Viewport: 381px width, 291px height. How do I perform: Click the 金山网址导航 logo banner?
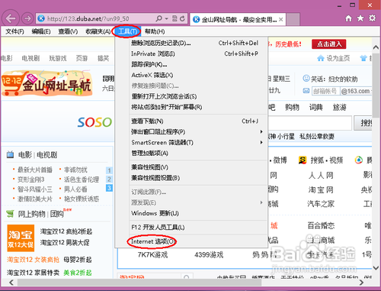tap(46, 83)
